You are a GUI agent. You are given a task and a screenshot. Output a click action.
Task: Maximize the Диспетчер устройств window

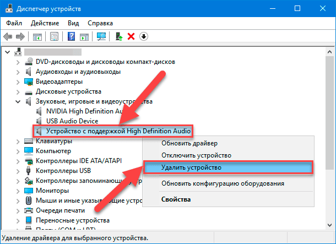click(x=297, y=9)
